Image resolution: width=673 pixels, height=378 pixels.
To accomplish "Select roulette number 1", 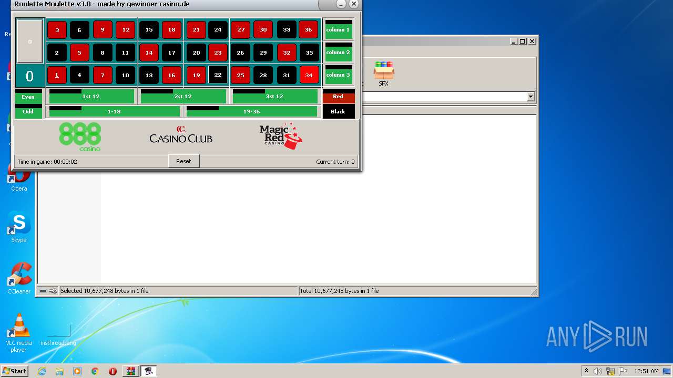I will 57,75.
